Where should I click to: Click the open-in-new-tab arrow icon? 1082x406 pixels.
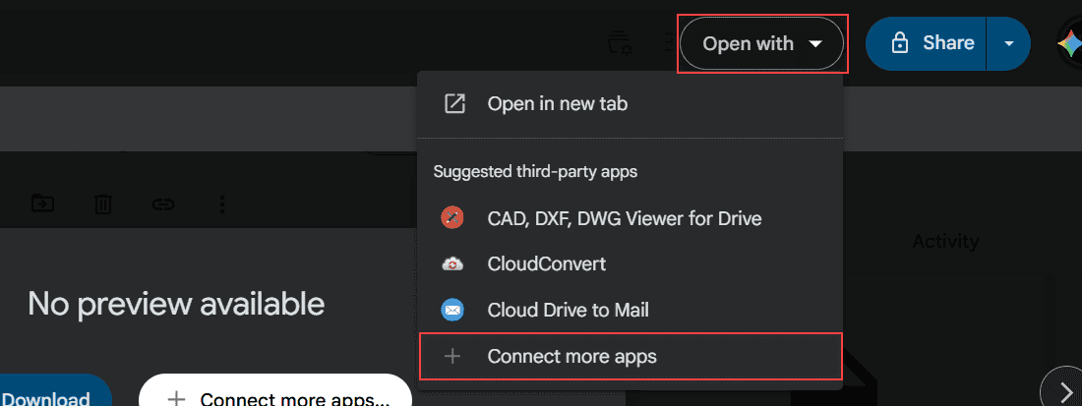click(x=454, y=104)
